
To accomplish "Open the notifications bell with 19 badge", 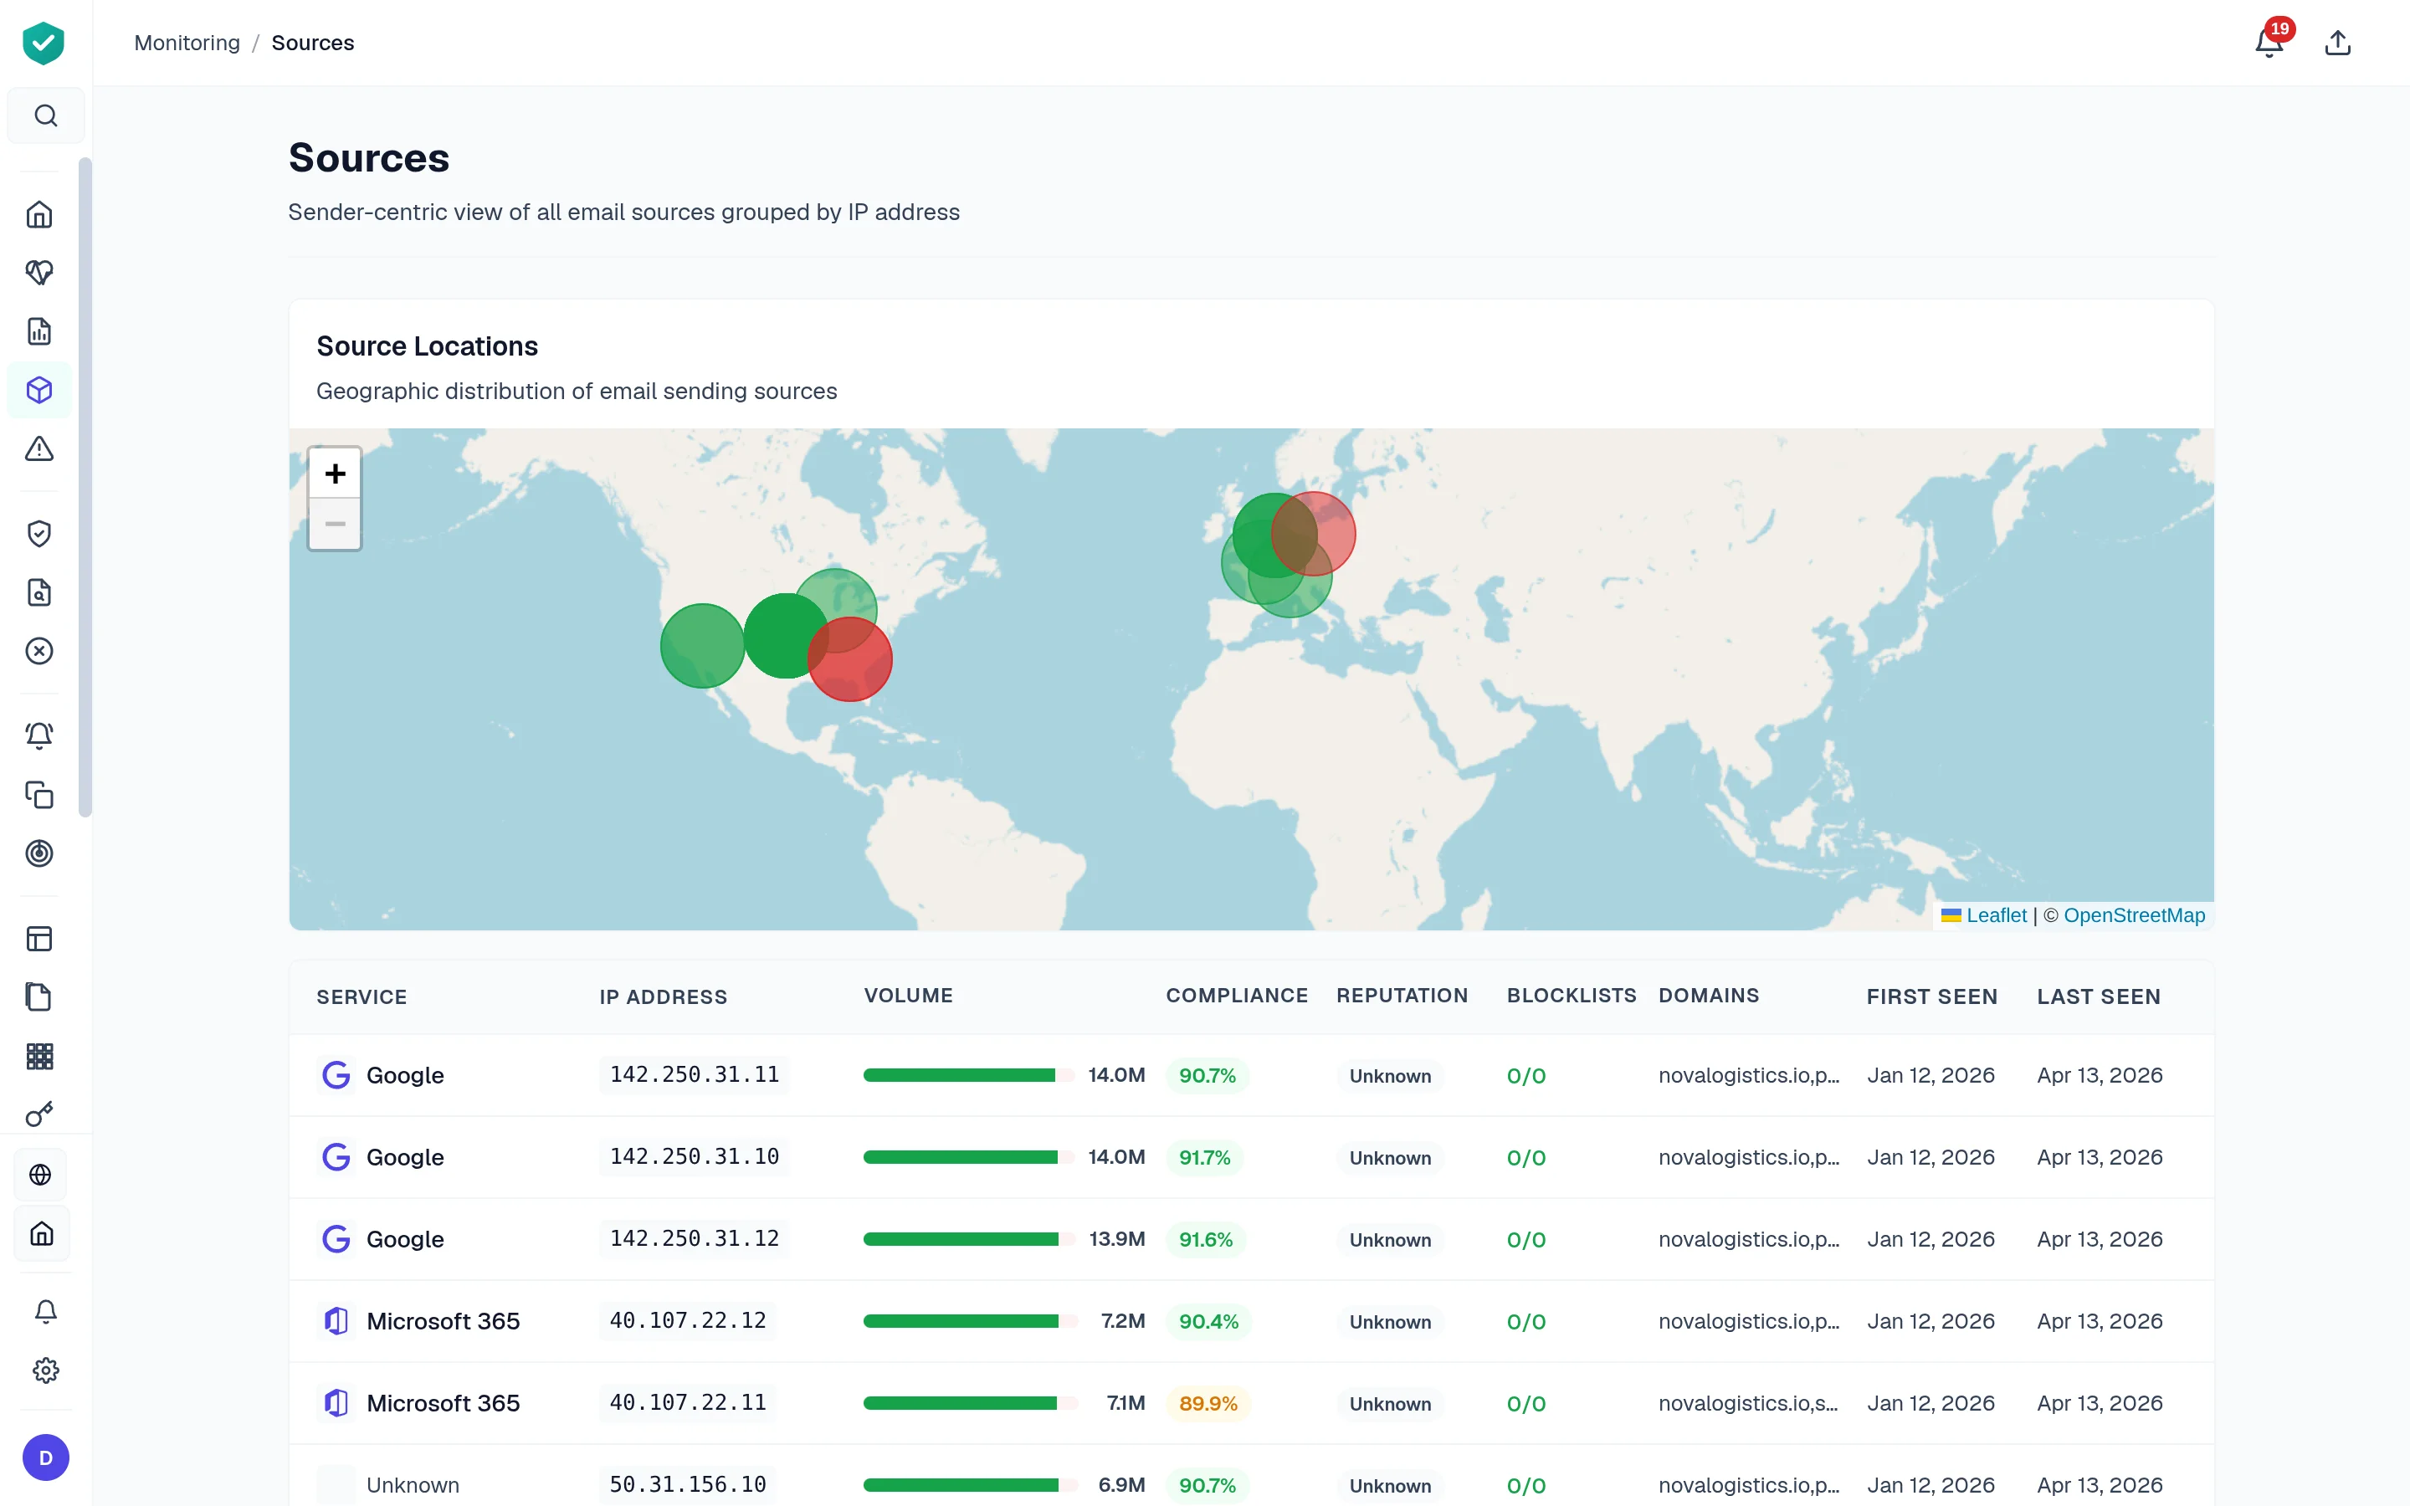I will click(2269, 42).
